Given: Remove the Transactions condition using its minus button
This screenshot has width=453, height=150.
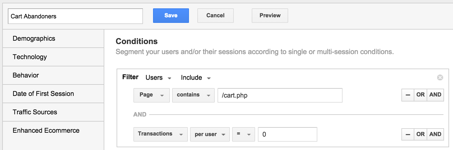Looking at the screenshot, I should [408, 134].
